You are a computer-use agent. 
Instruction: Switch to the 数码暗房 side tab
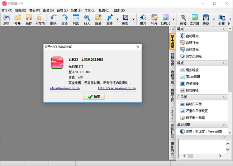click(172, 59)
